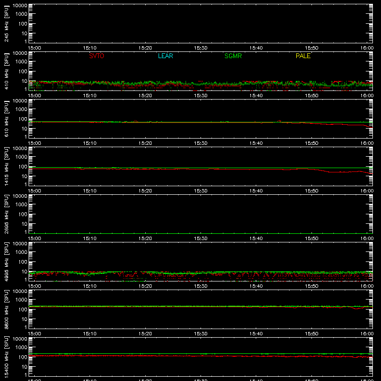381x381 pixels.
Task: Click the red SVTO legend label
Action: pyautogui.click(x=97, y=56)
